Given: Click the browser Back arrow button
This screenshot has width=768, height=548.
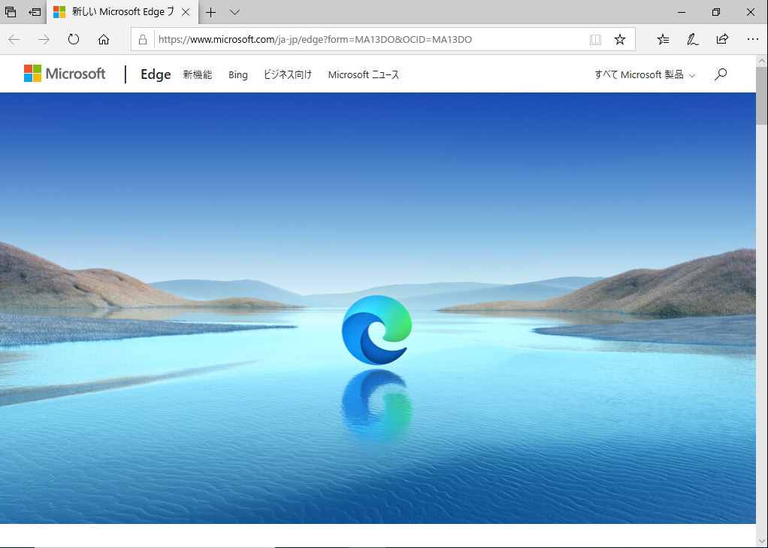Looking at the screenshot, I should coord(14,40).
